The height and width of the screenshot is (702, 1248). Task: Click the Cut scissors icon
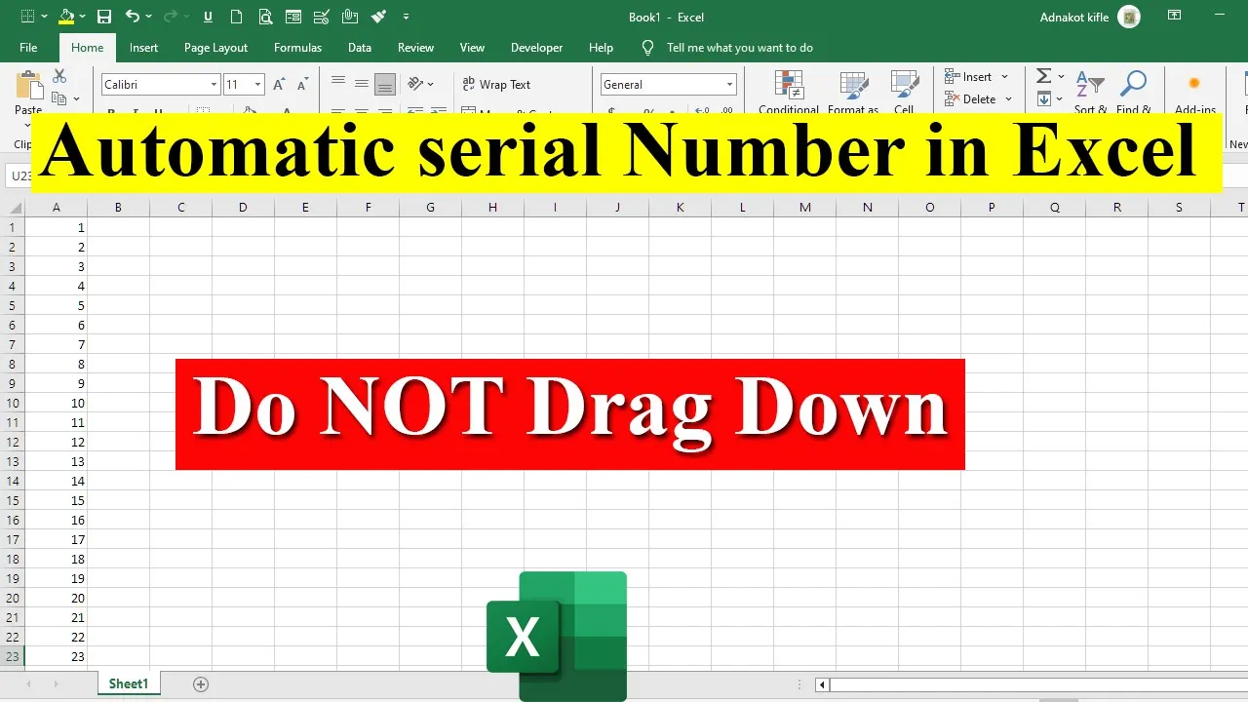[59, 75]
